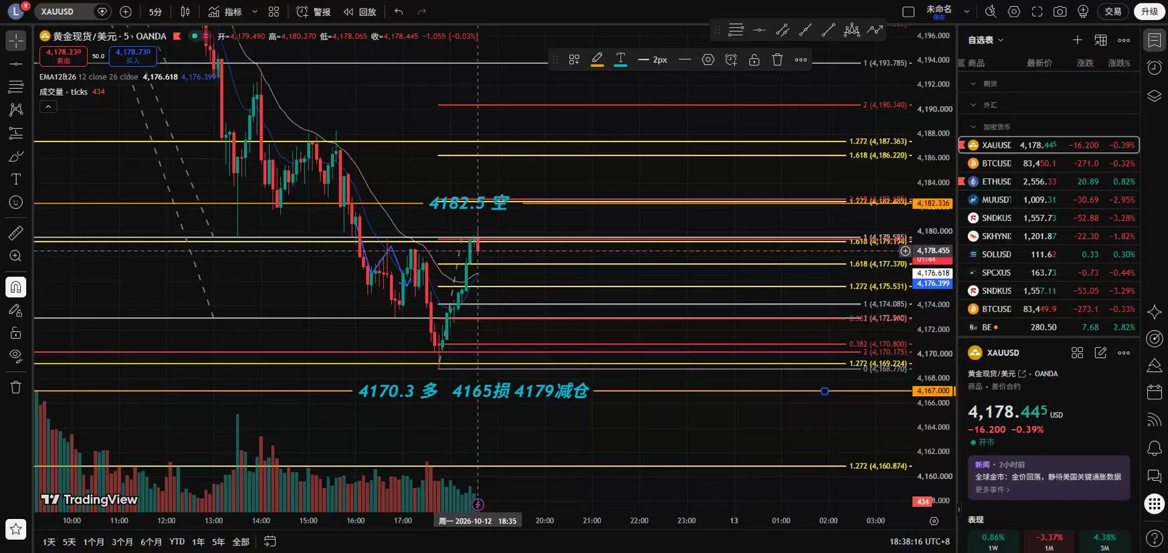Click the zoom-in magnifier tool

(16, 256)
